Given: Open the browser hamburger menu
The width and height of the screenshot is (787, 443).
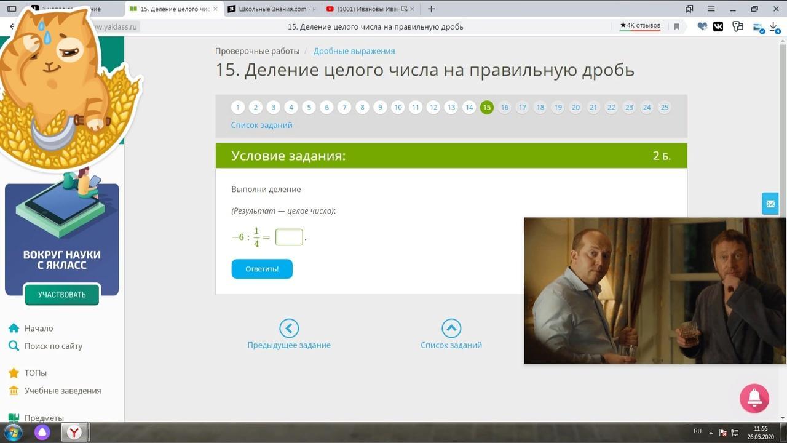Looking at the screenshot, I should click(711, 9).
